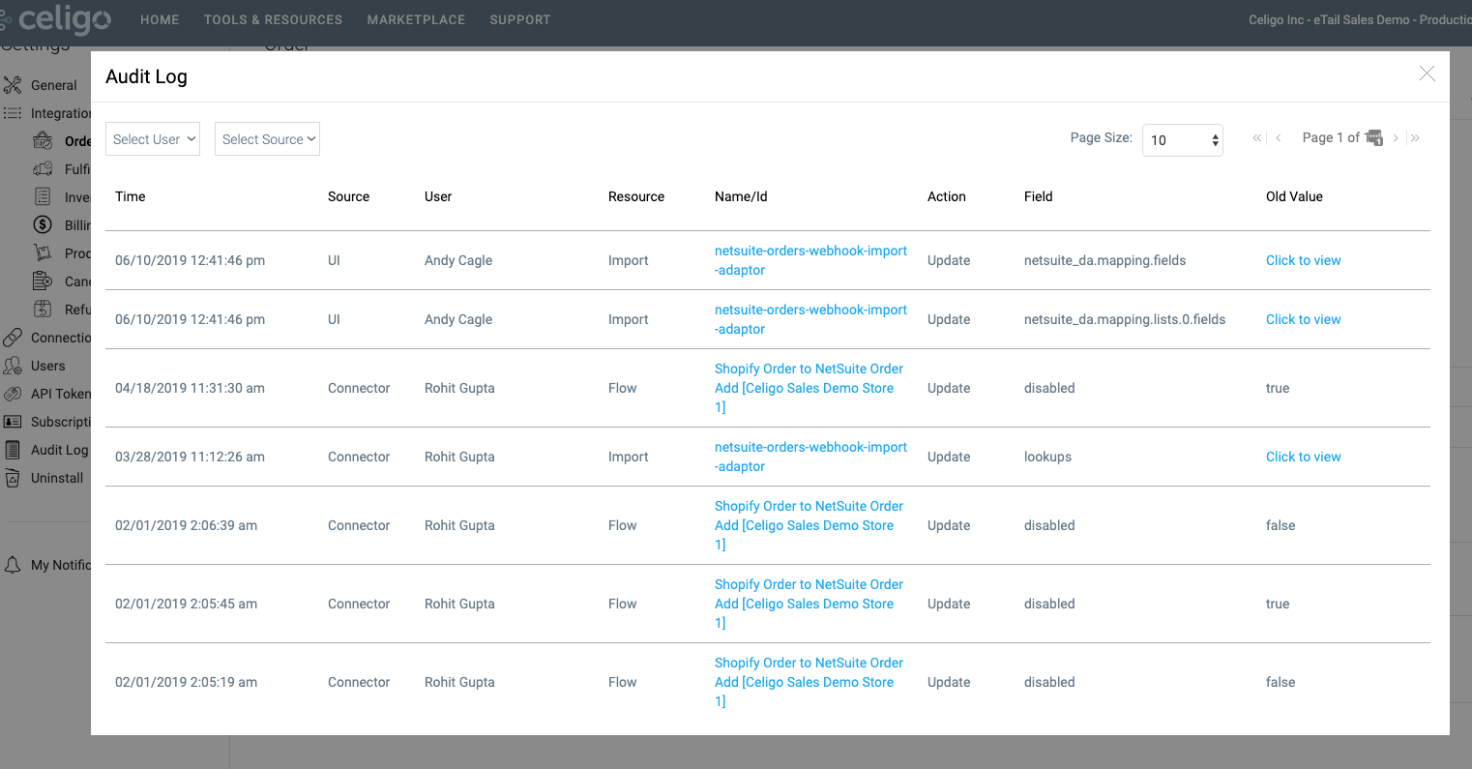Open Uninstall via the trash icon
This screenshot has height=769, width=1472.
click(x=14, y=477)
